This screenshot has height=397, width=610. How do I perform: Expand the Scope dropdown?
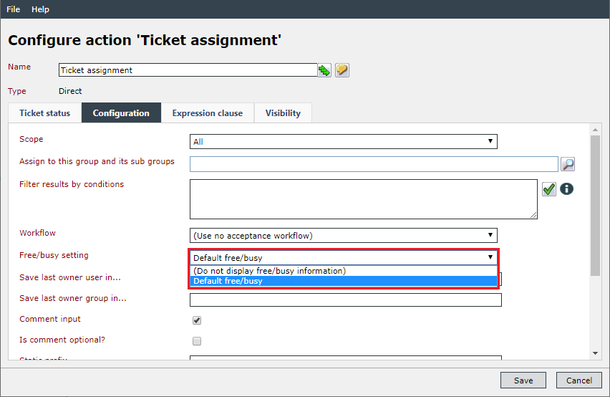(344, 142)
